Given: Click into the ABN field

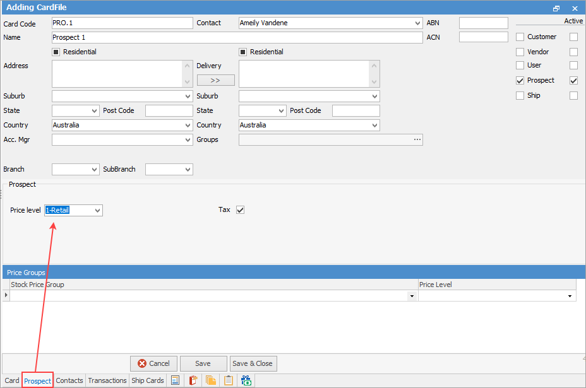Looking at the screenshot, I should [483, 23].
